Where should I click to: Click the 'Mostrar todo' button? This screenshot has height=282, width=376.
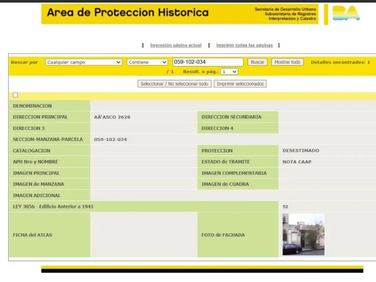click(x=288, y=62)
